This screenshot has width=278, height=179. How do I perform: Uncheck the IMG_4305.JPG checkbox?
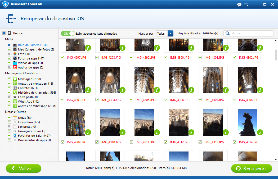tap(131, 100)
